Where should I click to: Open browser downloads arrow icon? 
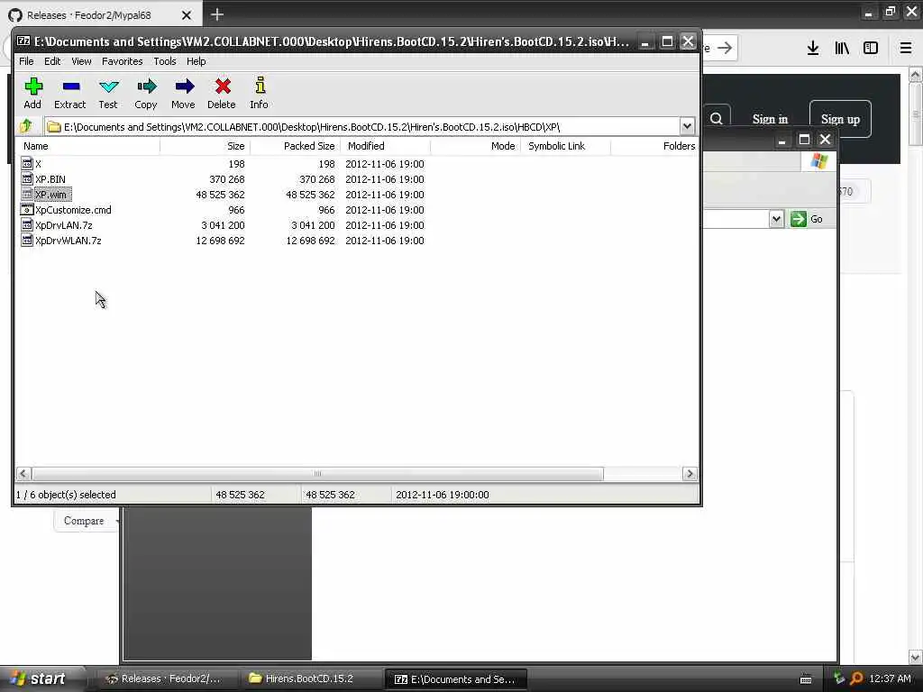click(812, 48)
